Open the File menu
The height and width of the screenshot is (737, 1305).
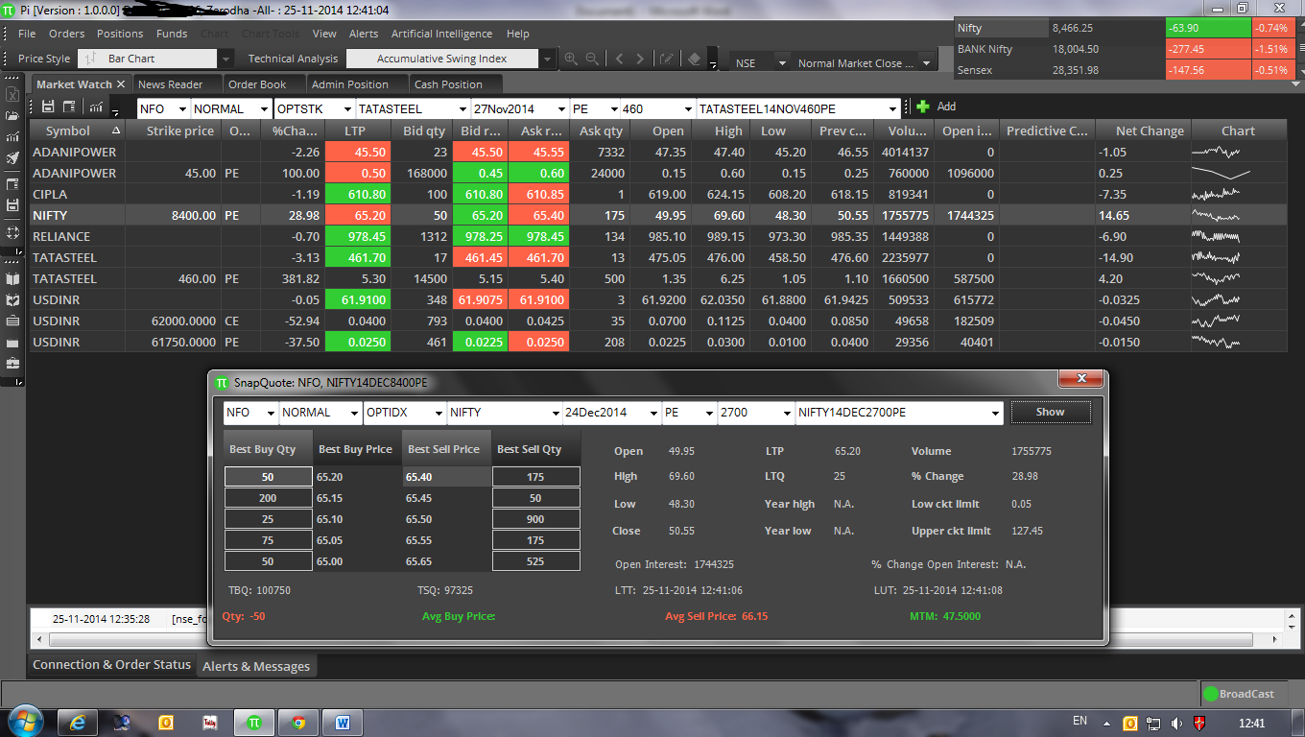(27, 34)
